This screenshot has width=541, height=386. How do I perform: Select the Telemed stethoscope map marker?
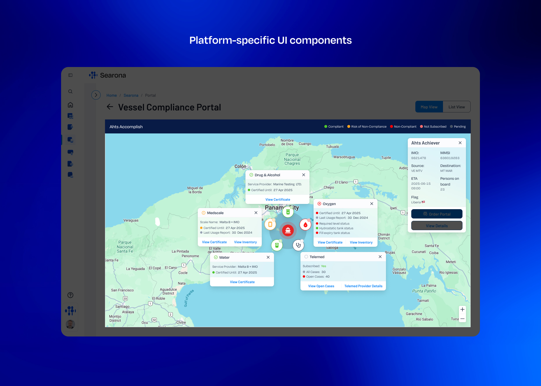pyautogui.click(x=298, y=245)
